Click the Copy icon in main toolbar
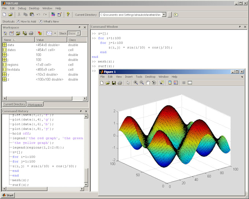249x199 pixels. pyautogui.click(x=25, y=15)
